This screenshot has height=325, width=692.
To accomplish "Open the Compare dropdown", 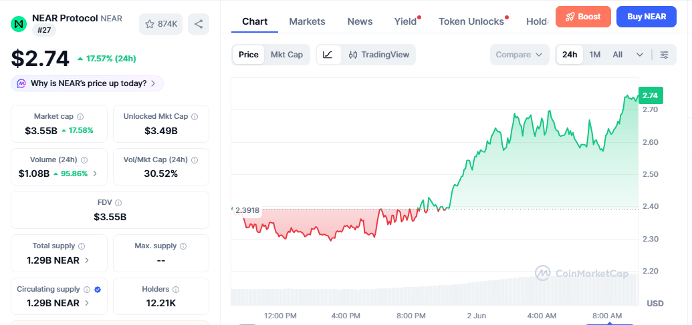I will pos(520,55).
